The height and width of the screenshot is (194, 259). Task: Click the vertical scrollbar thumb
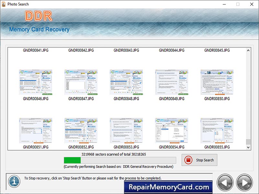[248, 142]
